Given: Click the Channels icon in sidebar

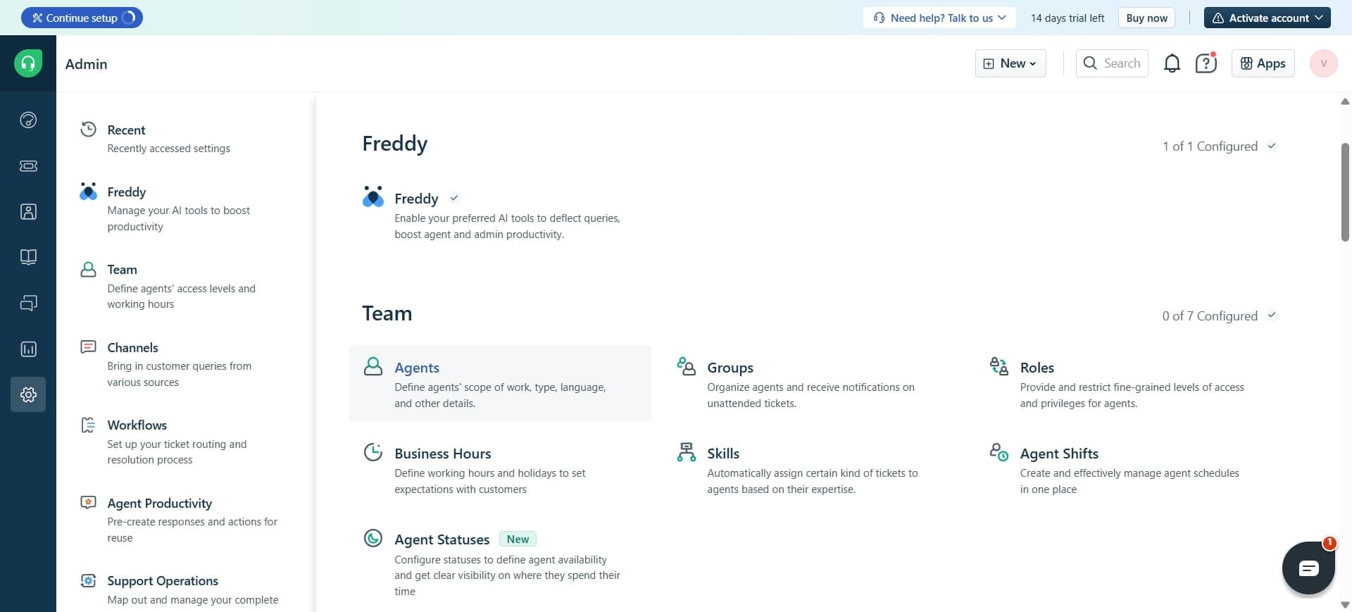Looking at the screenshot, I should (x=88, y=346).
